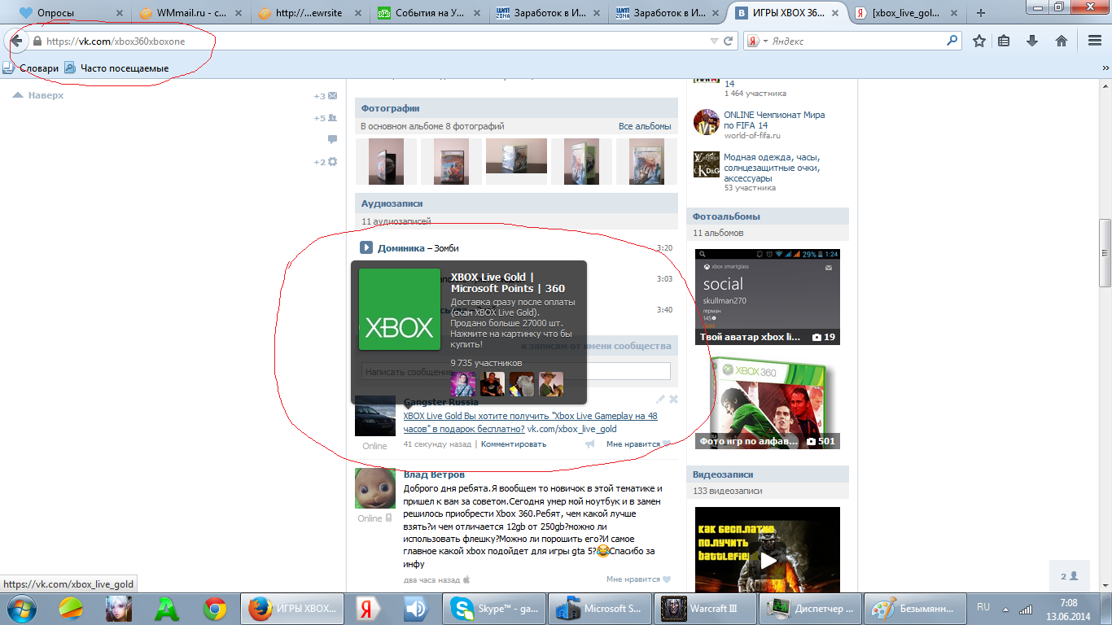Image resolution: width=1112 pixels, height=625 pixels.
Task: Open the bookmarks list icon
Action: 1005,41
